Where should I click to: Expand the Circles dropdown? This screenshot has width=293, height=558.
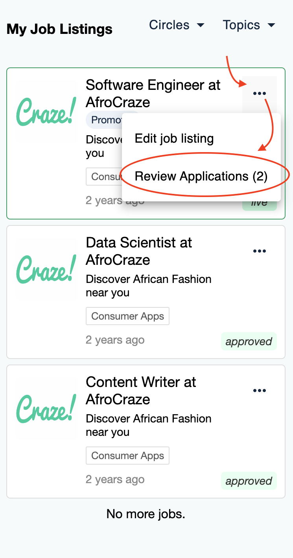click(177, 25)
